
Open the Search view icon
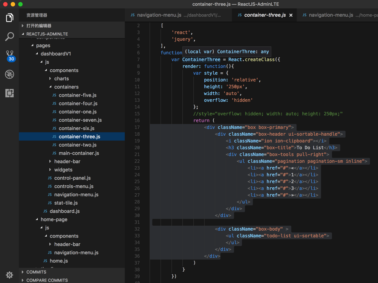[9, 37]
